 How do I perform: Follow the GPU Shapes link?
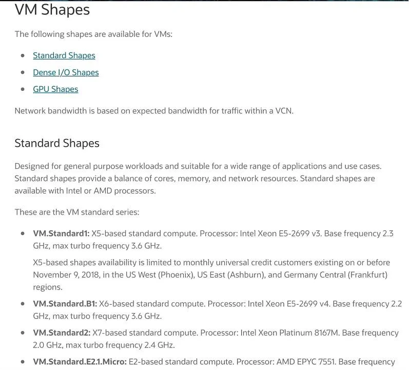click(55, 89)
